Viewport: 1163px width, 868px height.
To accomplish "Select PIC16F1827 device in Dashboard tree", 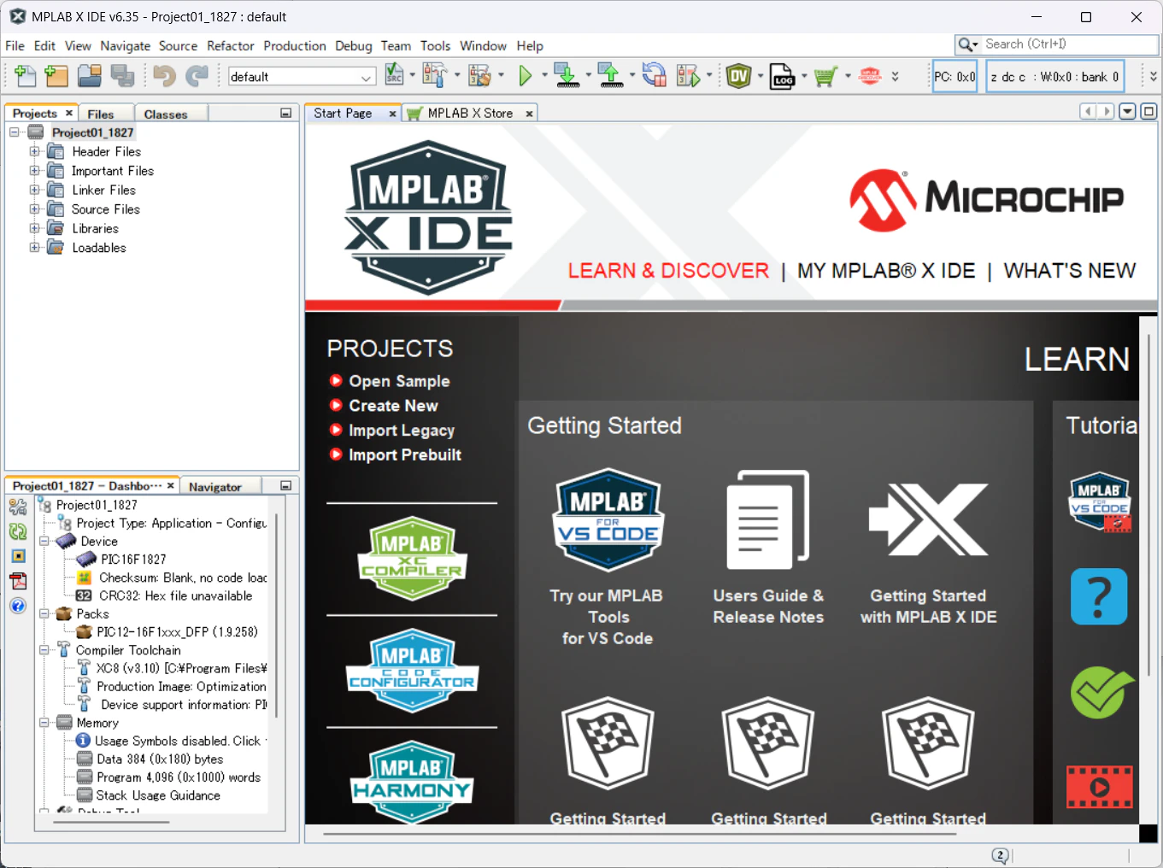I will (133, 560).
